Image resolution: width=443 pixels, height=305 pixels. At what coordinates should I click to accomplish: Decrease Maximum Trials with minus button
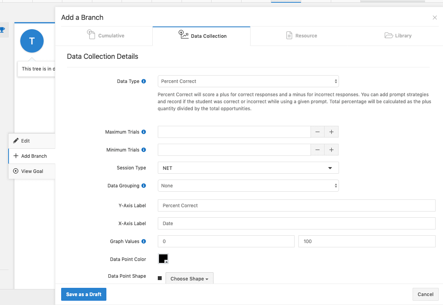tap(318, 132)
